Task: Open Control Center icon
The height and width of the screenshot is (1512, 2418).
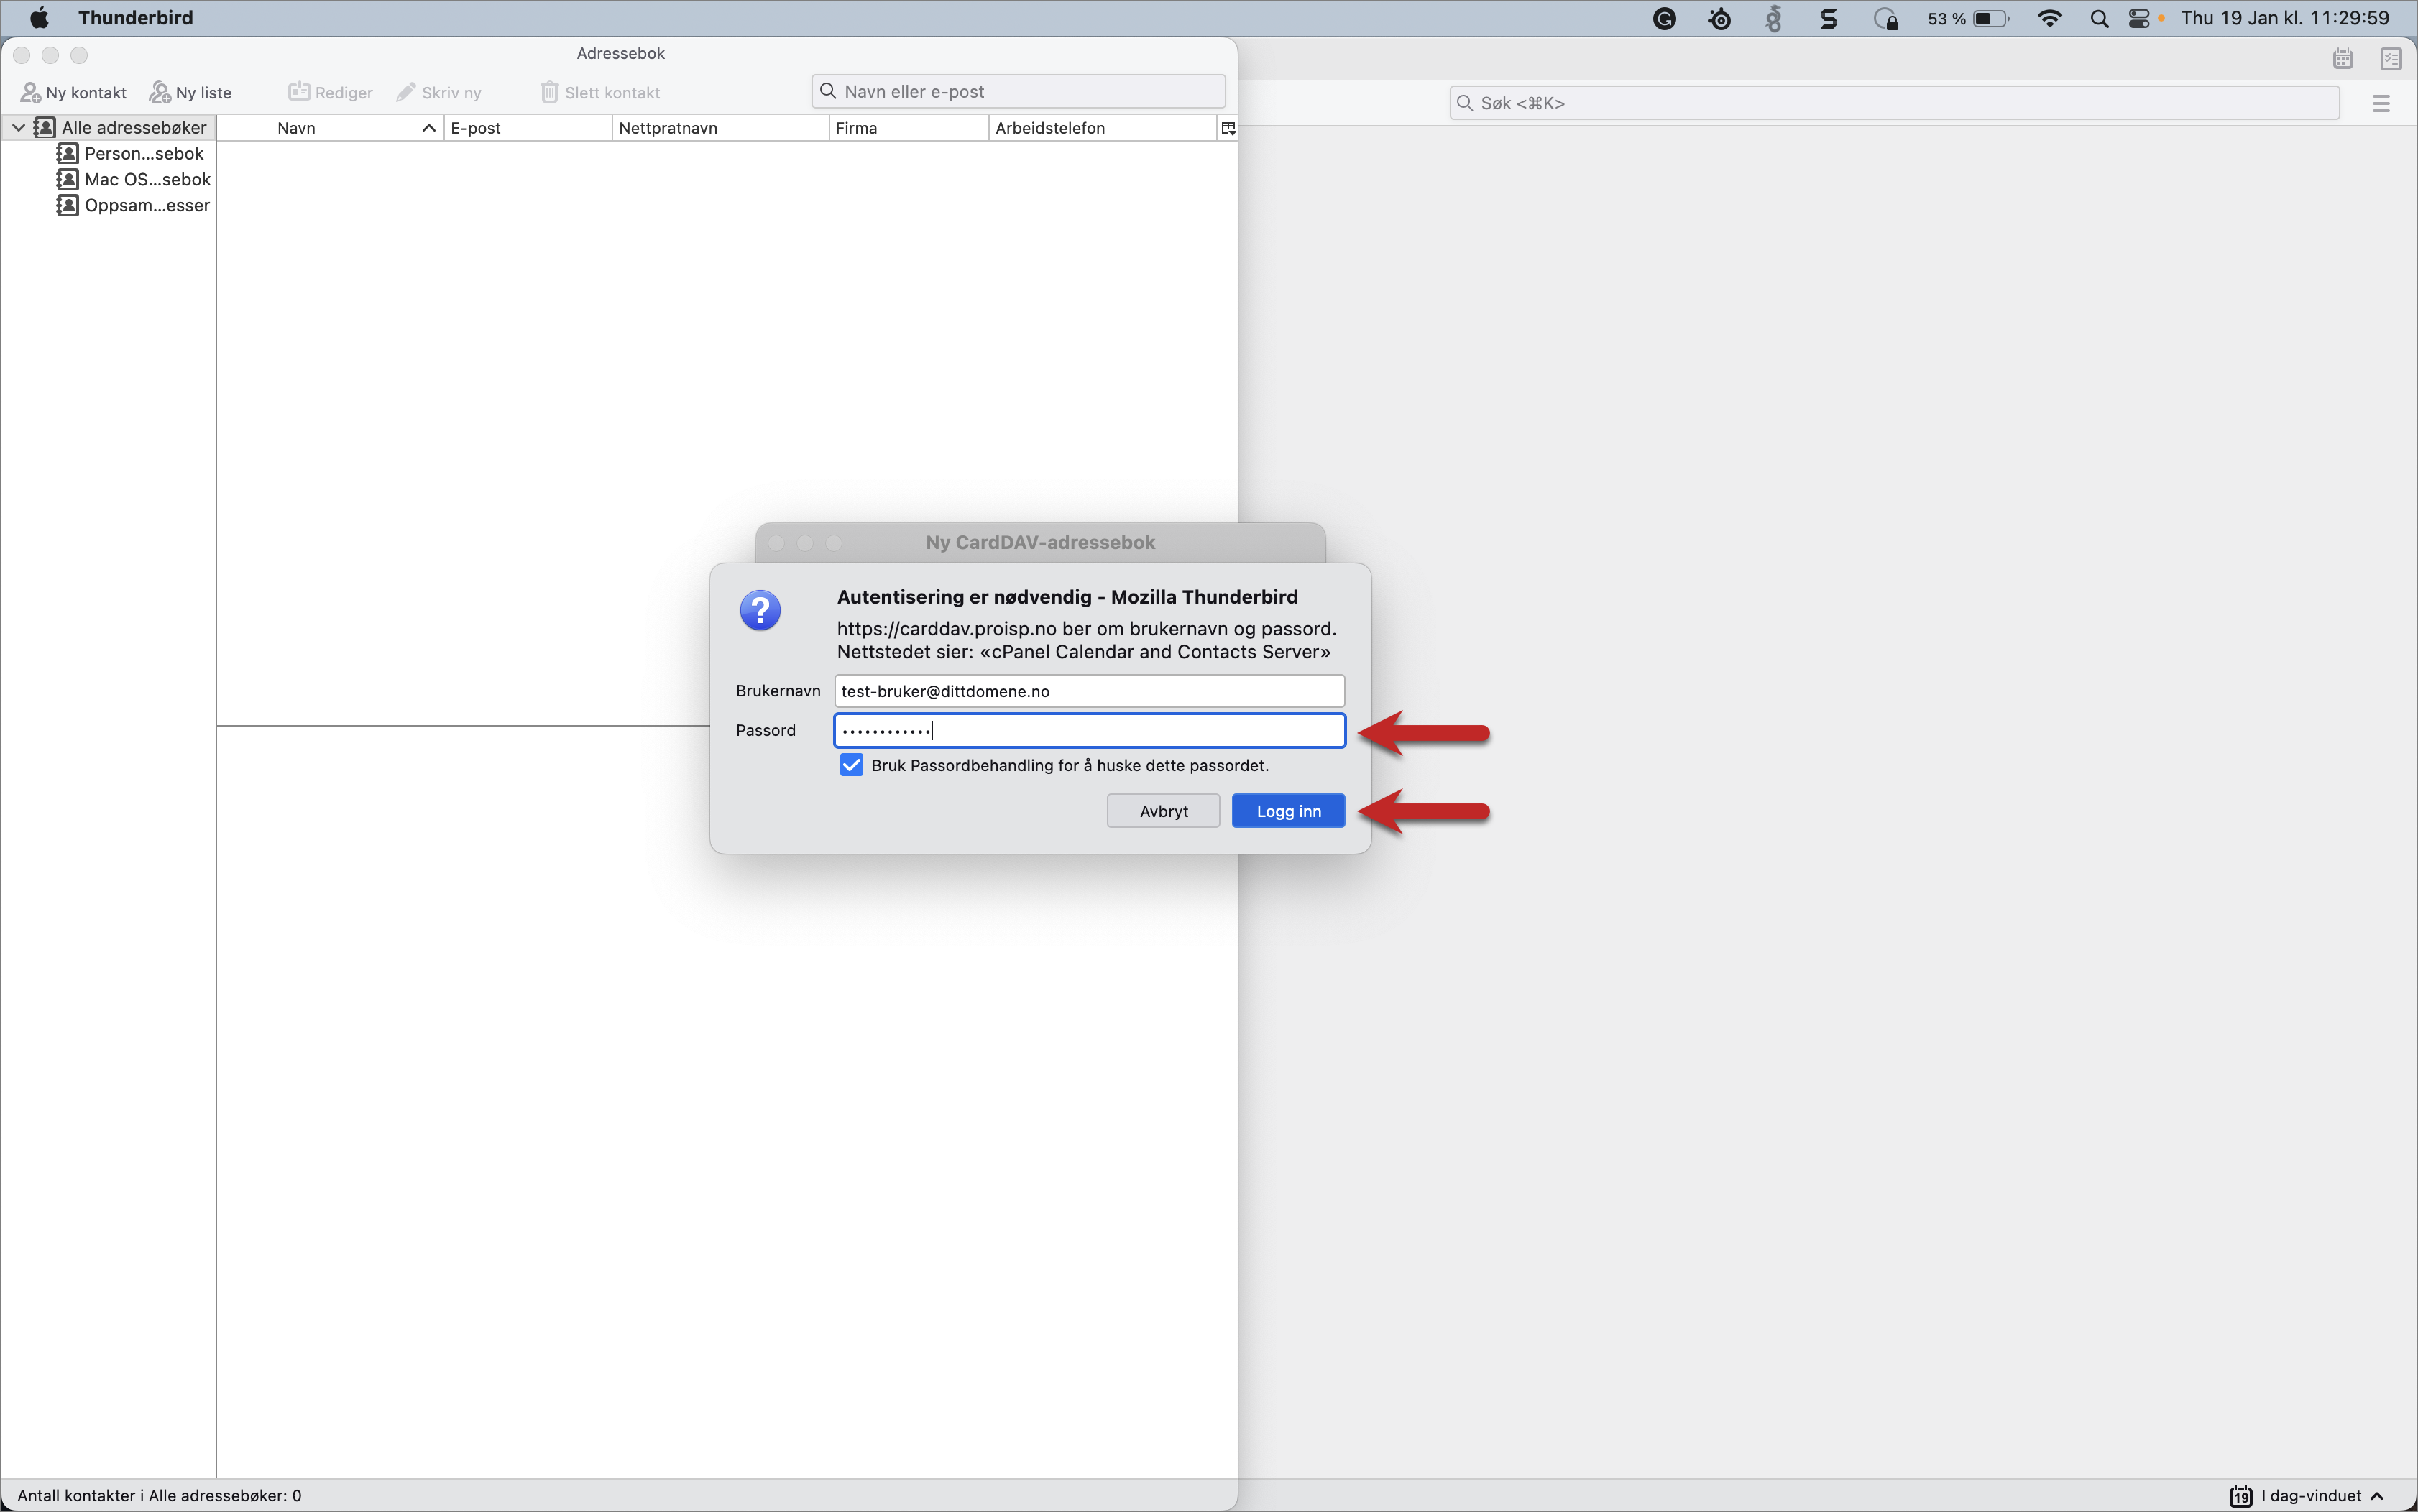Action: tap(2139, 18)
